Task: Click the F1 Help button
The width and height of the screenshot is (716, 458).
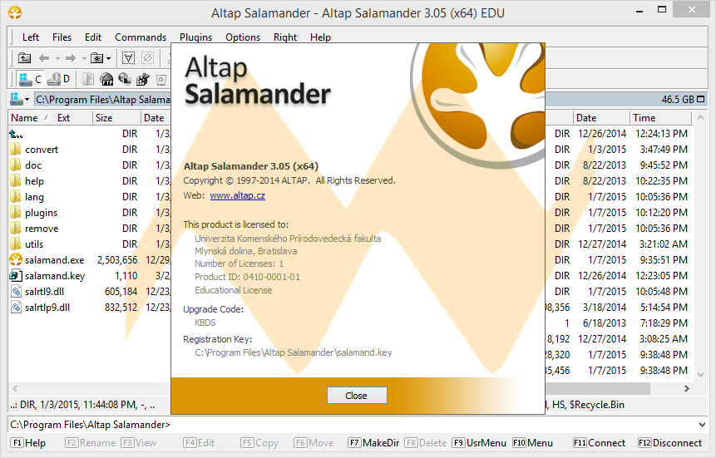Action: click(x=28, y=443)
